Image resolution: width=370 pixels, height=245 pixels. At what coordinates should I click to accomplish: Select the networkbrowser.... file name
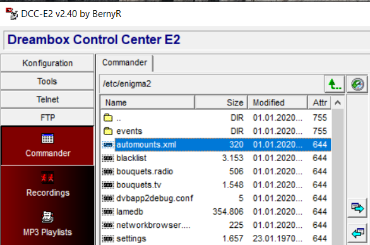pyautogui.click(x=153, y=225)
